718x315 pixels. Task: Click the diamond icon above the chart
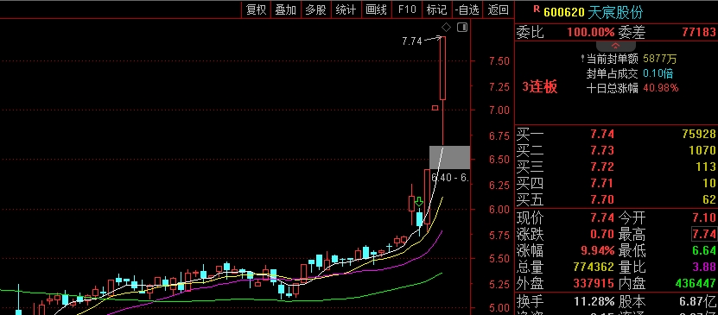(446, 28)
